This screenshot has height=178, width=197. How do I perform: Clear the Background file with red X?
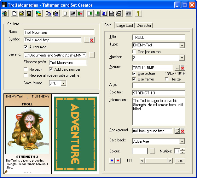(x=183, y=131)
